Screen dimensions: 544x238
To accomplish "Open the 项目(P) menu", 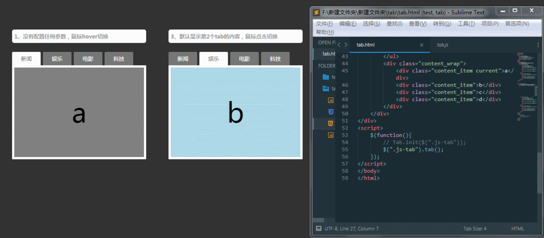I will [489, 24].
